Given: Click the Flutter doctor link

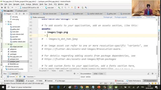Looking at the screenshot, I should pos(151,17).
